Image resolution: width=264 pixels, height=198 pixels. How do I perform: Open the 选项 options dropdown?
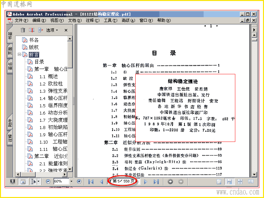(52, 30)
